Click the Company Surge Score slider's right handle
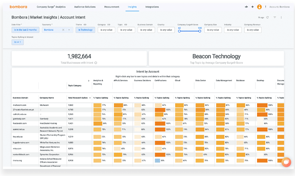295x176 pixels. (x=200, y=31)
